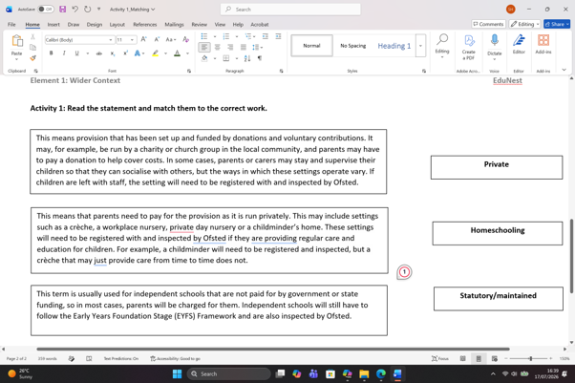Clear all formatting icon in Font group
The height and width of the screenshot is (383, 575).
186,39
